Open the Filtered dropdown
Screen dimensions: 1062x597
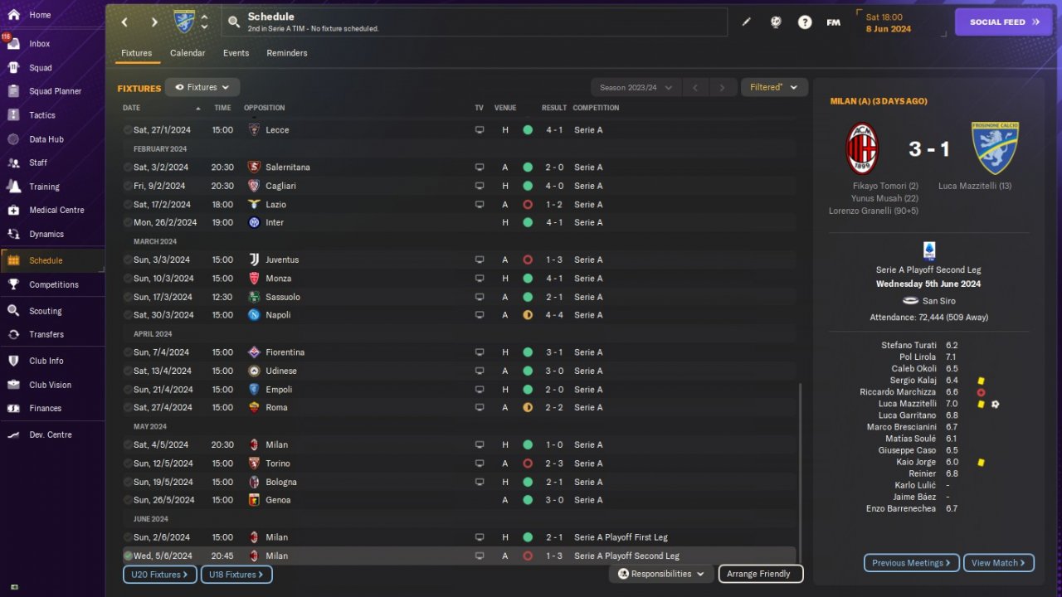[x=774, y=87]
